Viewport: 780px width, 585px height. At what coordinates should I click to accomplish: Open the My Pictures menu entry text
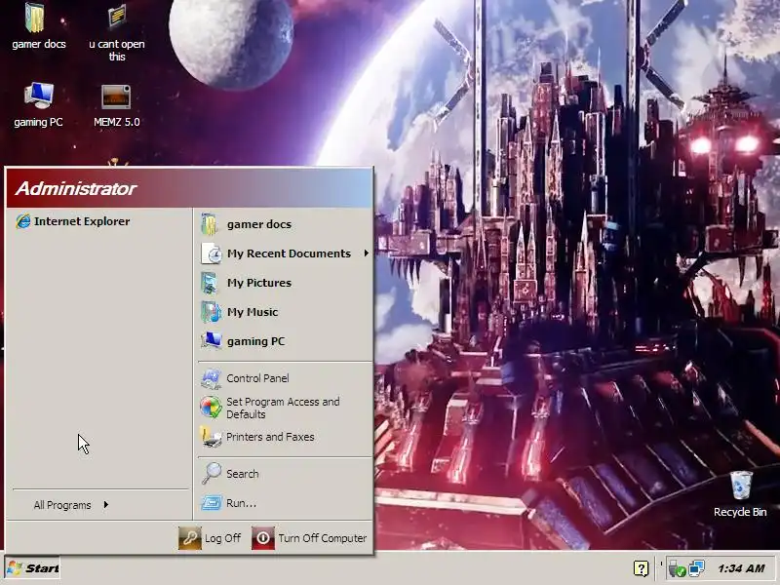tap(259, 283)
